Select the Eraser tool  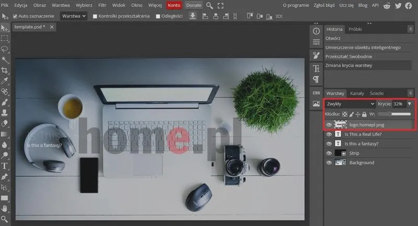pyautogui.click(x=5, y=124)
